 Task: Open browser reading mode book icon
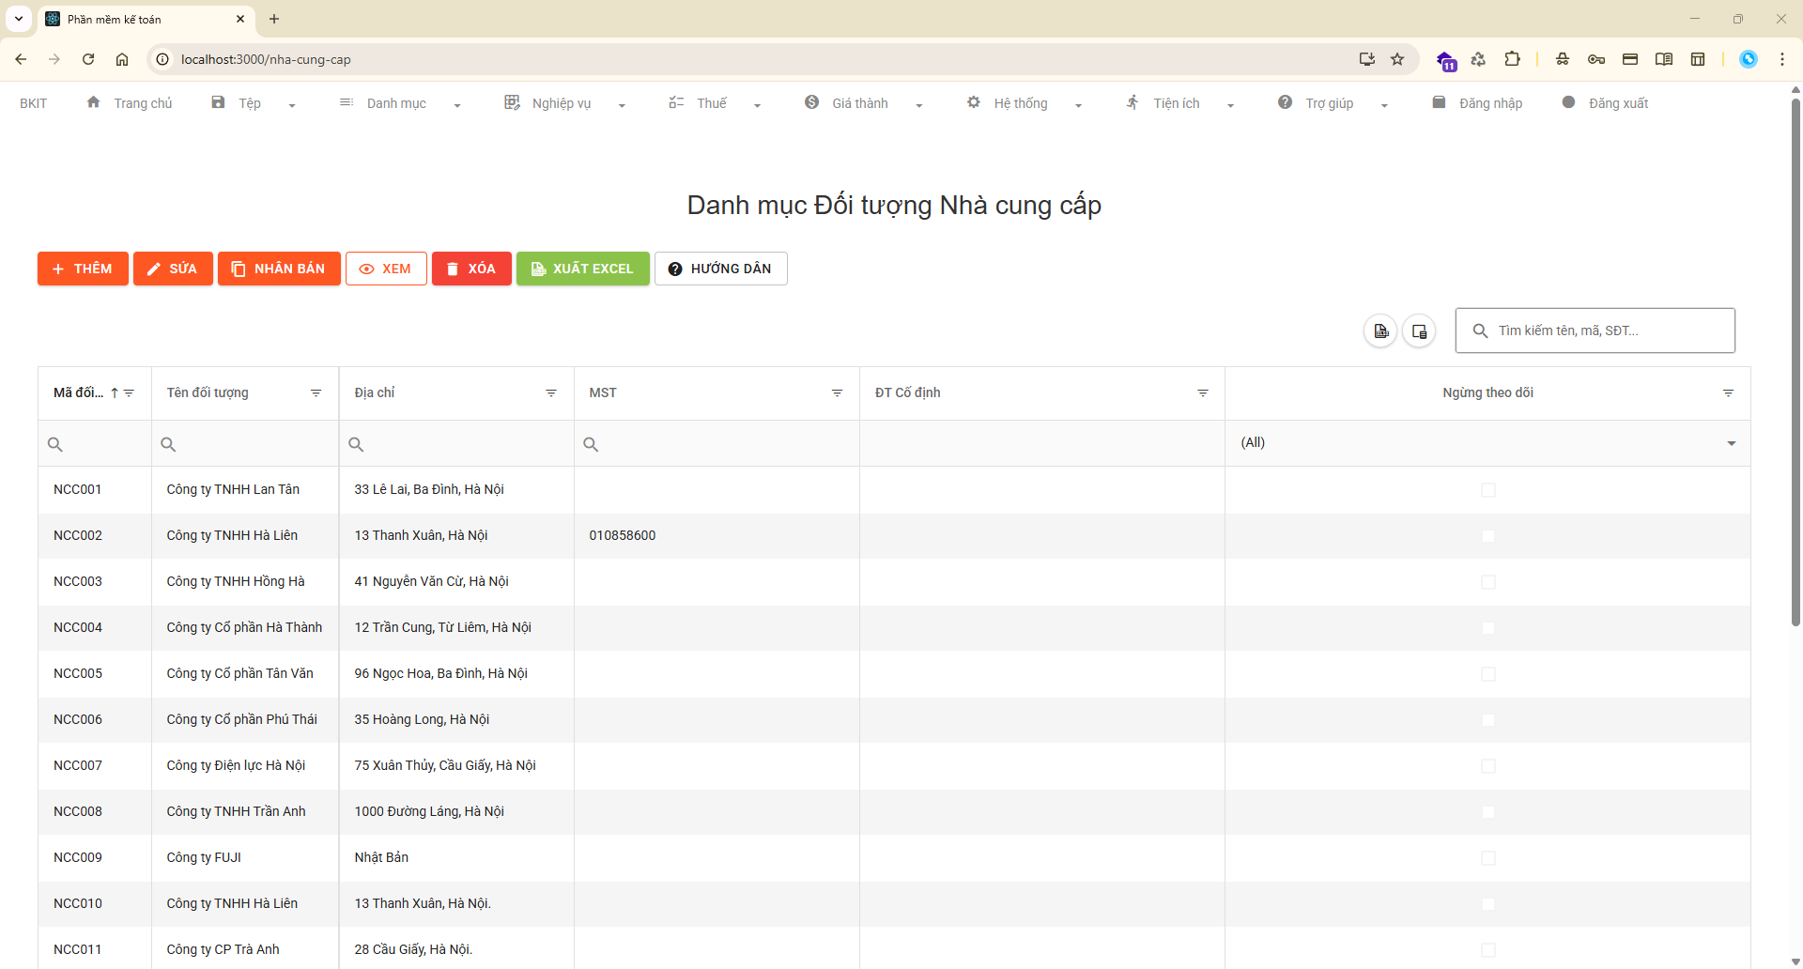coord(1664,59)
